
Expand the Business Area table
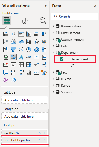[x=53, y=26]
